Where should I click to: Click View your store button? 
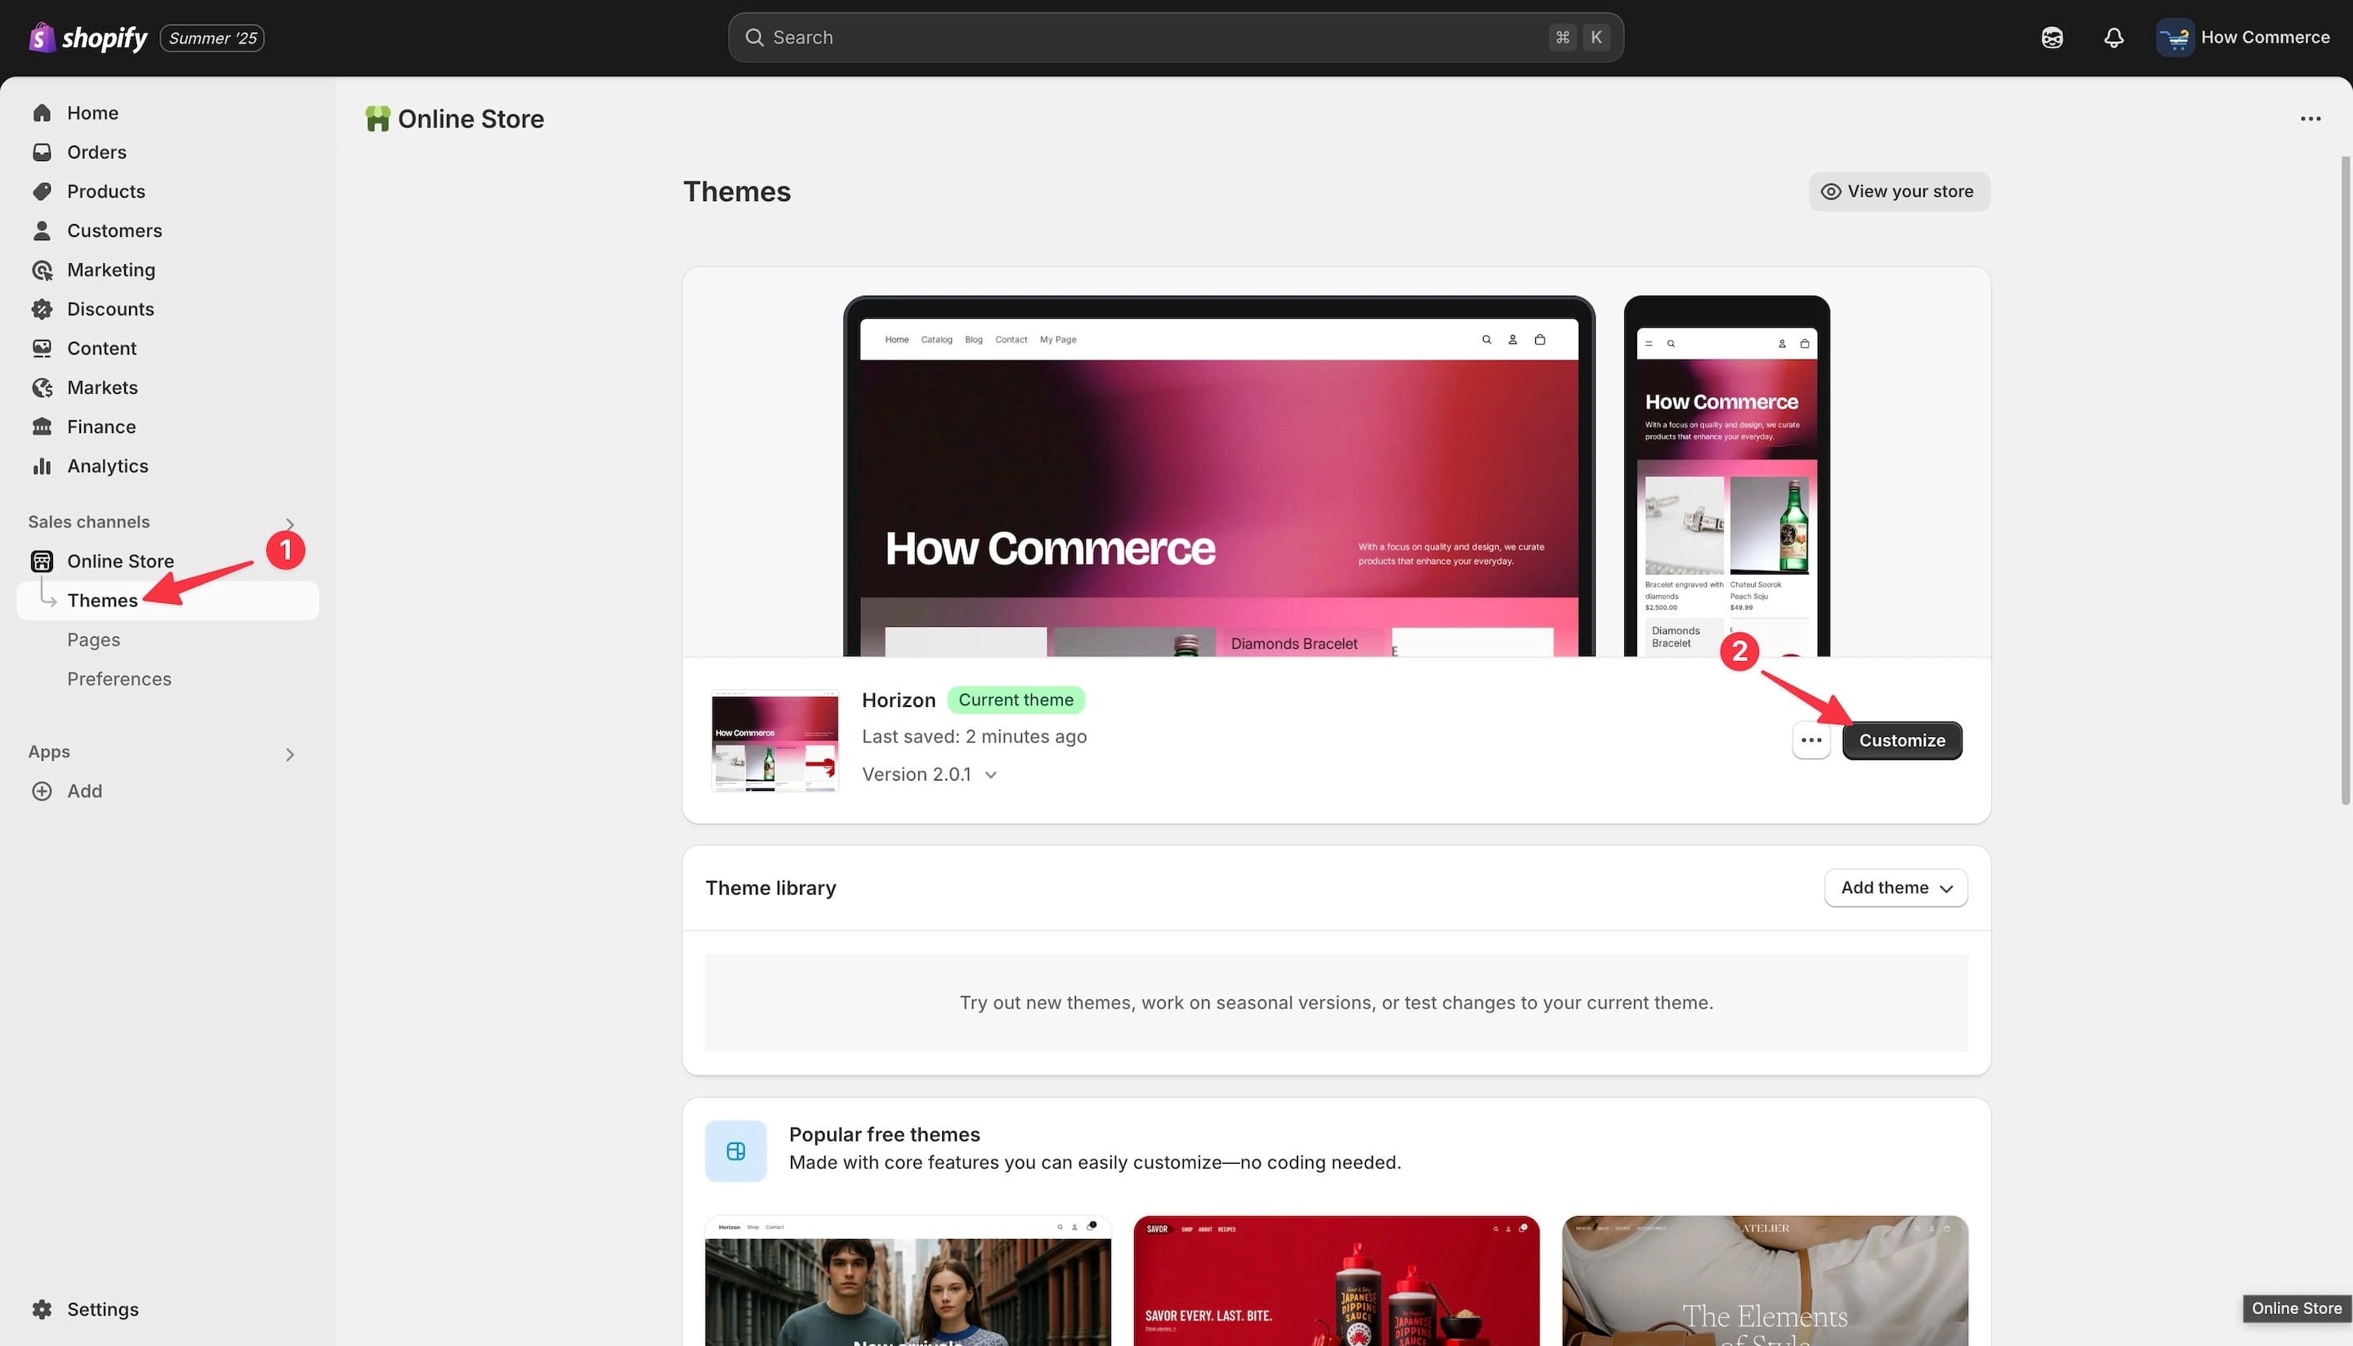pos(1898,191)
